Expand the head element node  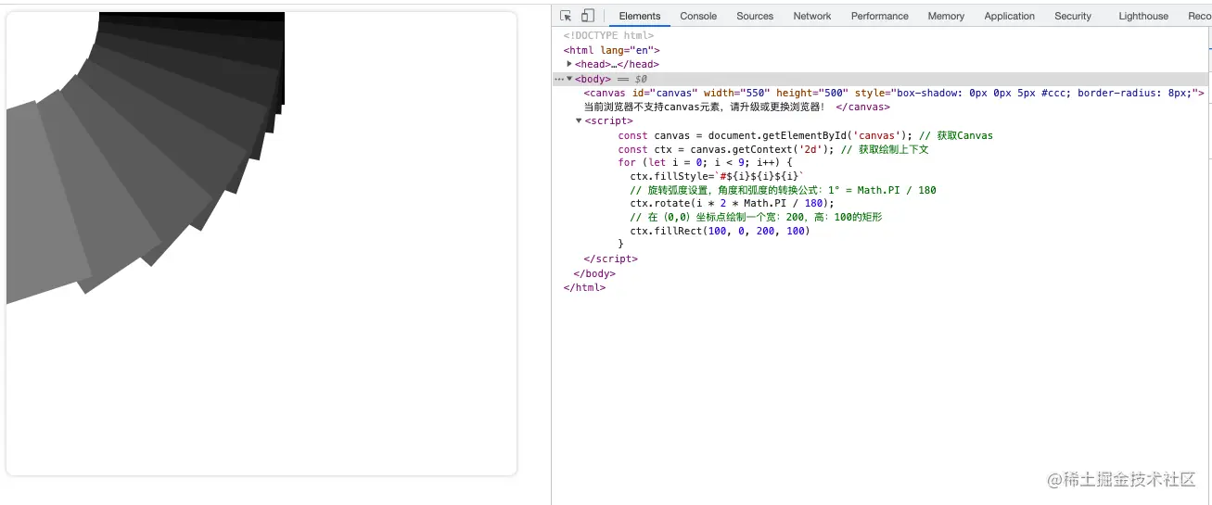tap(569, 64)
